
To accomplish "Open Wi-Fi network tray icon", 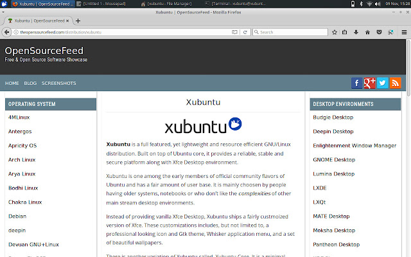I will [369, 4].
